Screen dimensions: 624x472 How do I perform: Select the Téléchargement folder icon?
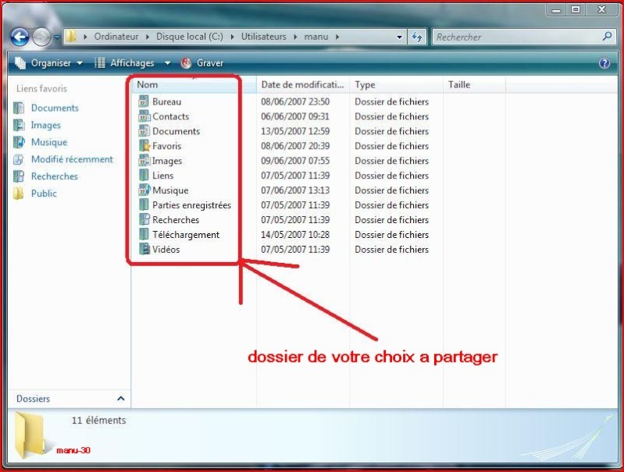click(144, 234)
